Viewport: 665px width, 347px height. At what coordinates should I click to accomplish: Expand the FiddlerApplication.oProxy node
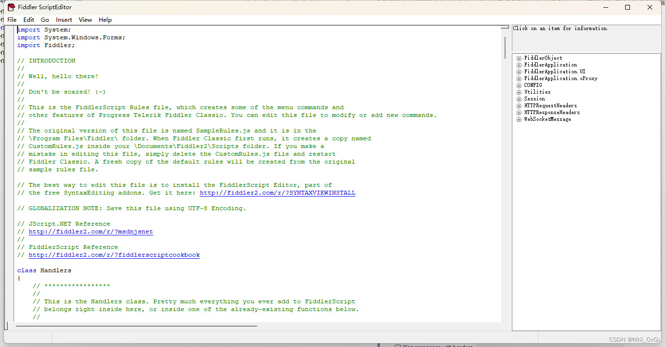(519, 79)
